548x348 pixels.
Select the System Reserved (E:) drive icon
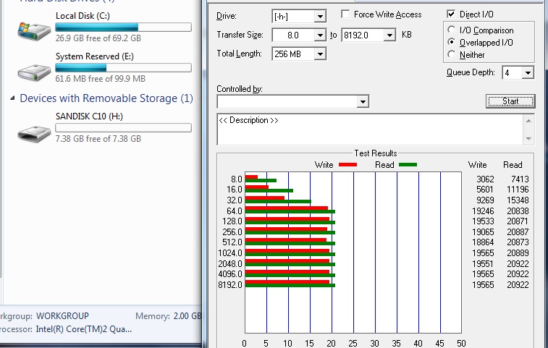[34, 72]
